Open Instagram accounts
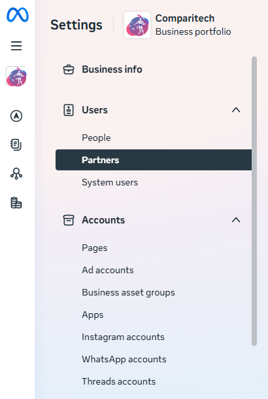Viewport: 268px width, 399px height. (x=123, y=337)
